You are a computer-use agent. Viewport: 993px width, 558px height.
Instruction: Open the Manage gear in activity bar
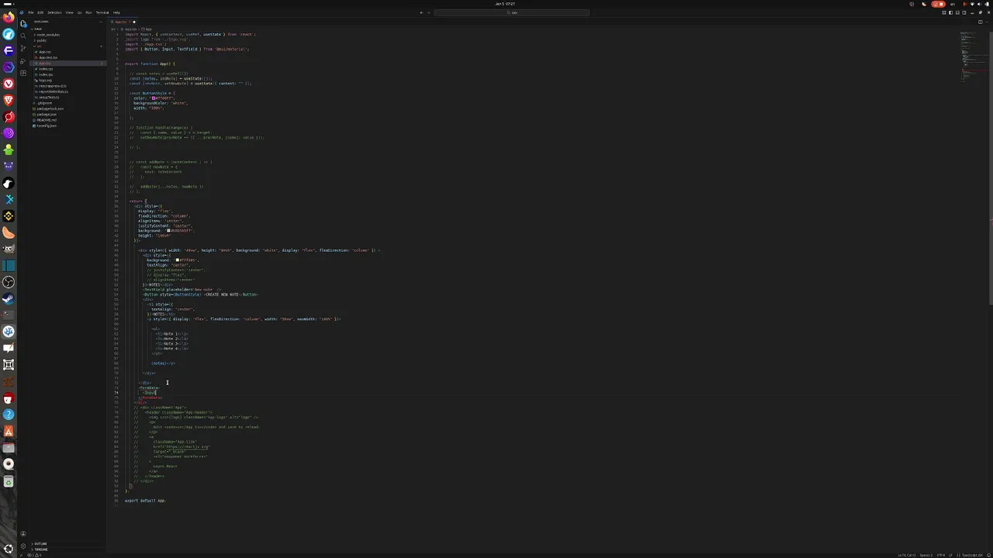coord(23,546)
